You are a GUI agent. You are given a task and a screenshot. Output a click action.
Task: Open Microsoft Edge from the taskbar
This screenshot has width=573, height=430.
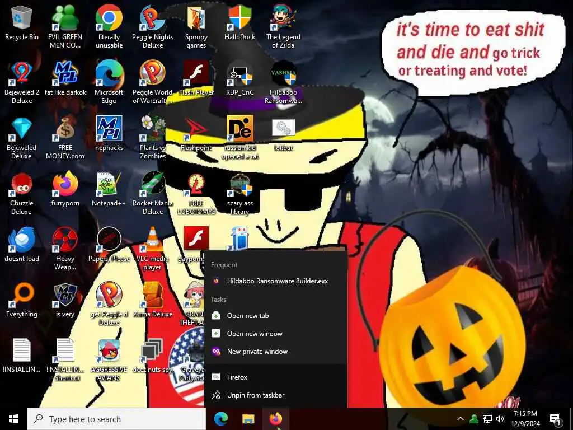(221, 419)
